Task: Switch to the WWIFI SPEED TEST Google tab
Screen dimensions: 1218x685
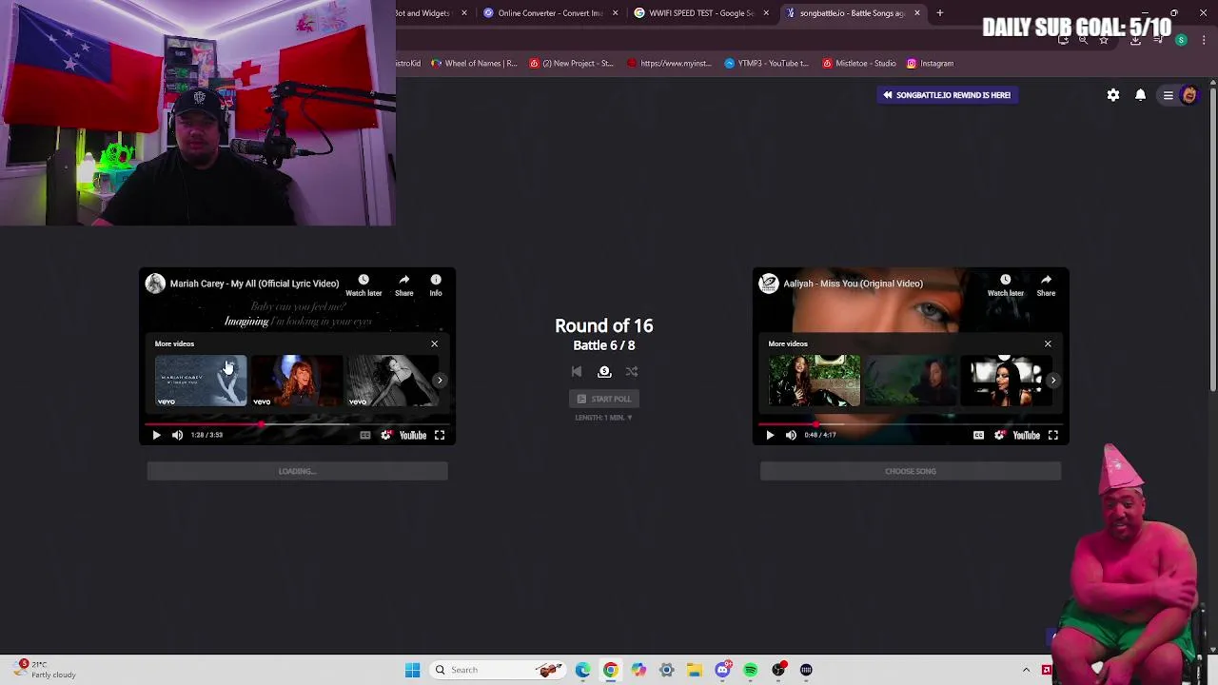Action: point(702,13)
